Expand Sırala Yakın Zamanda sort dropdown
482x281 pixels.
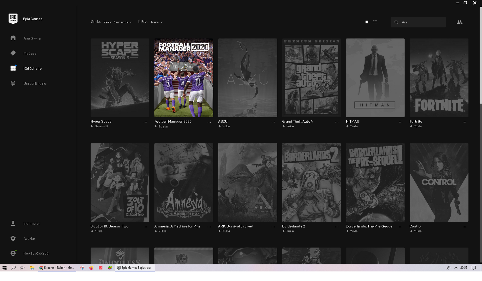(117, 22)
